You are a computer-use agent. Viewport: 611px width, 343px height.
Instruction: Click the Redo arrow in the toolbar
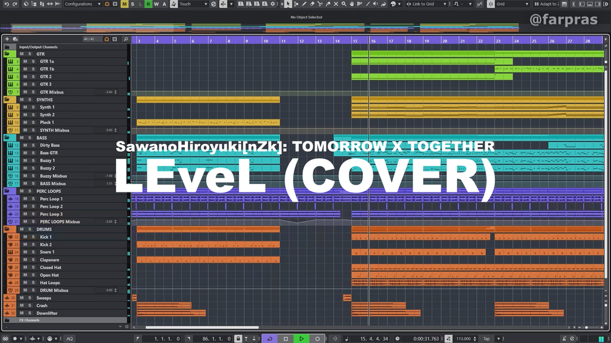pyautogui.click(x=15, y=4)
